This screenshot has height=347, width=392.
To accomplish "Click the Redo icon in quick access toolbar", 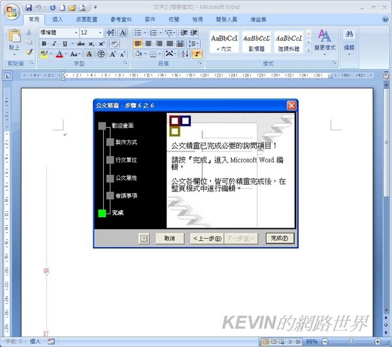I will click(x=52, y=8).
